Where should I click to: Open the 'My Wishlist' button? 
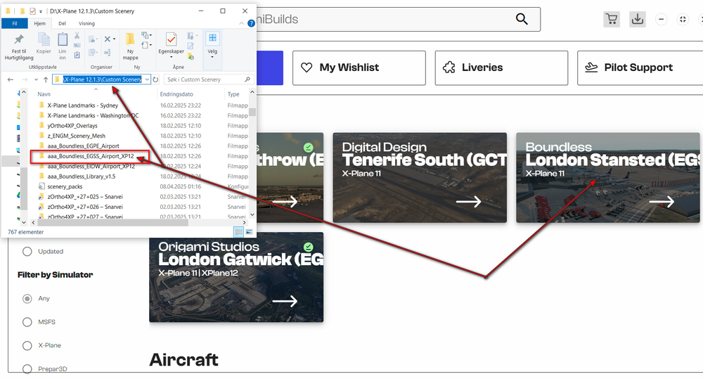pyautogui.click(x=359, y=68)
